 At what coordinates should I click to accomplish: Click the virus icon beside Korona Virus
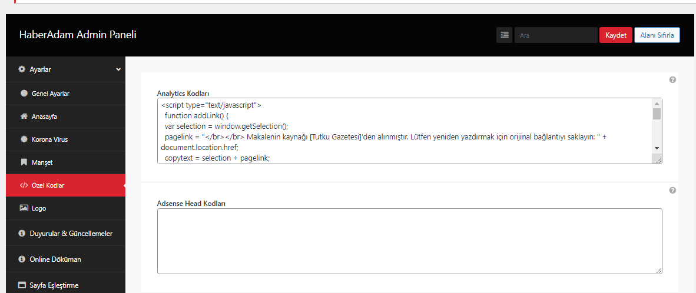pos(24,139)
